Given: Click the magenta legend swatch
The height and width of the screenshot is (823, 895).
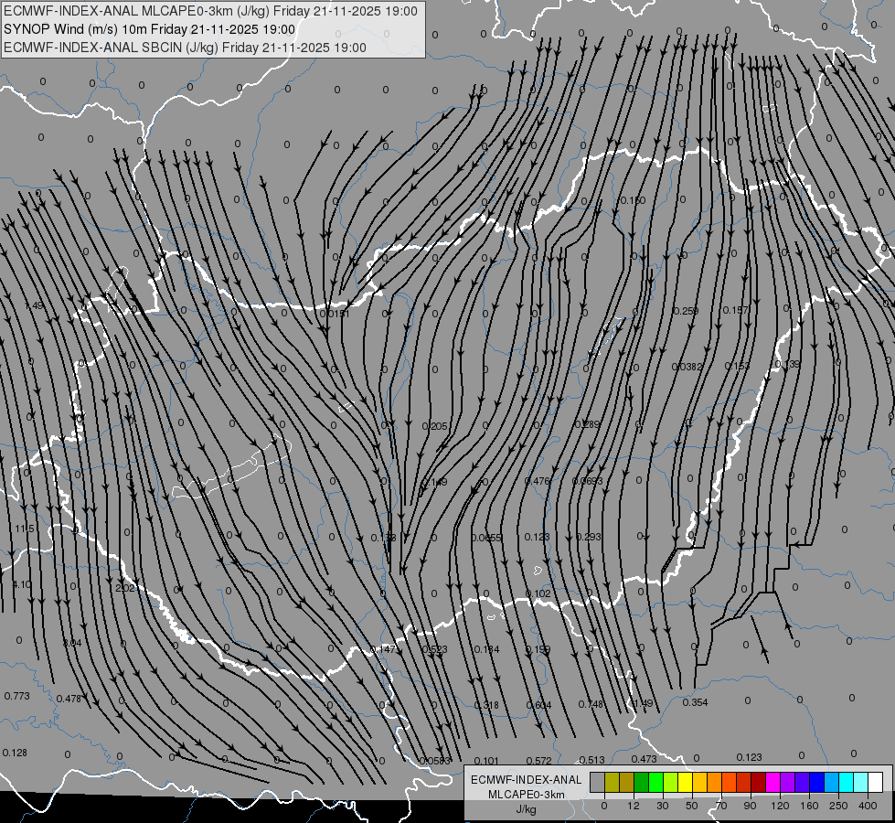Looking at the screenshot, I should coord(773,782).
